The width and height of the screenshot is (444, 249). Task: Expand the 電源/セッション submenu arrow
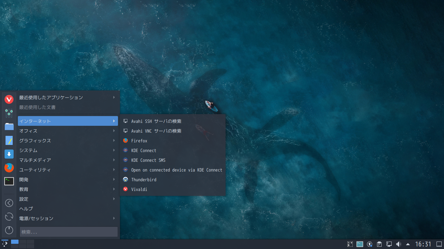[114, 218]
